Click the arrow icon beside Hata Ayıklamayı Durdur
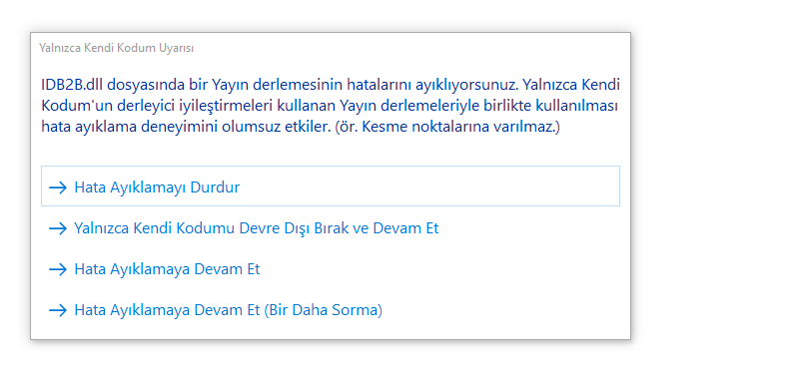794x371 pixels. point(58,187)
